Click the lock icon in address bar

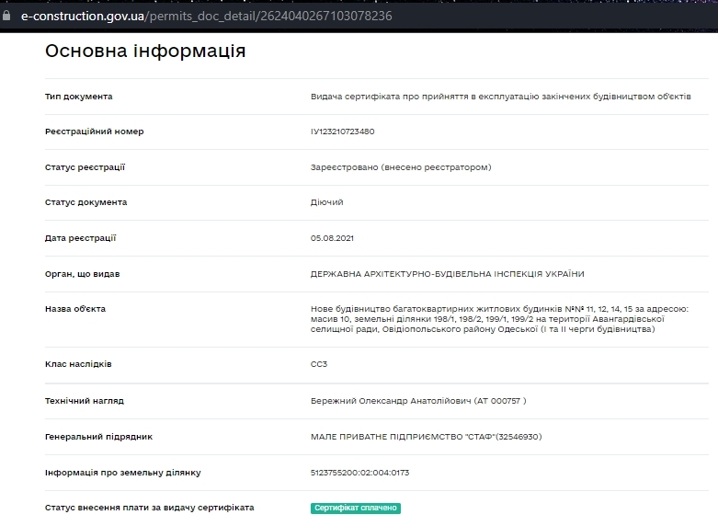(6, 16)
